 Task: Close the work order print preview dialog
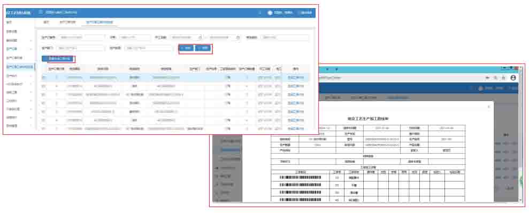coord(489,107)
